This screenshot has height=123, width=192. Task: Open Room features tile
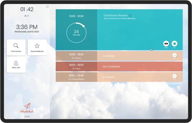(x=37, y=47)
